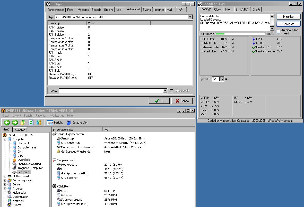Screen dimensions: 304x207
Task: Open Werkzeuge menu in EVEREST
Action: pos(57,116)
